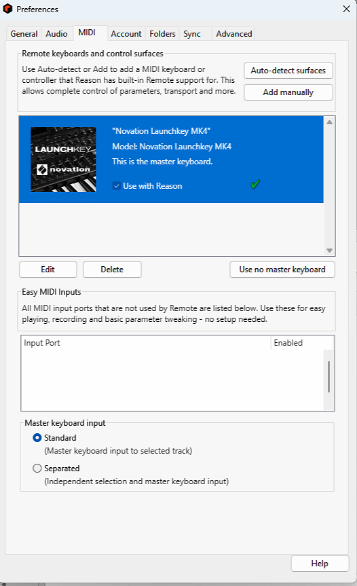Click Add manually button
Screen dimensions: 357x586
click(x=288, y=92)
